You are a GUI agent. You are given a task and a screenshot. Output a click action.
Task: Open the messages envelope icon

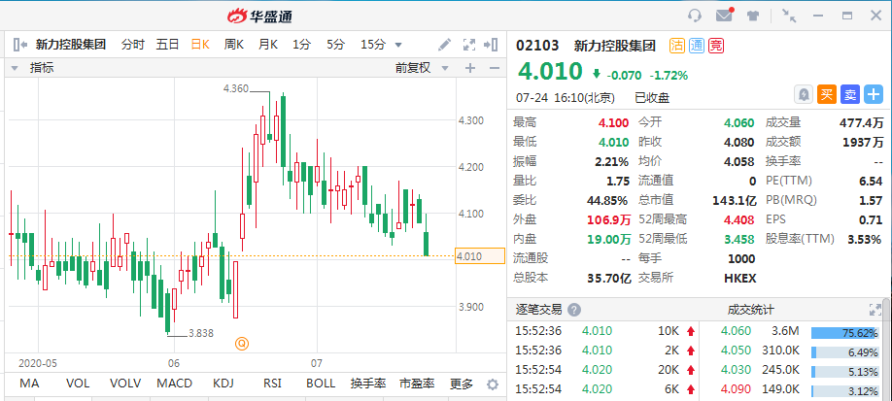[724, 16]
